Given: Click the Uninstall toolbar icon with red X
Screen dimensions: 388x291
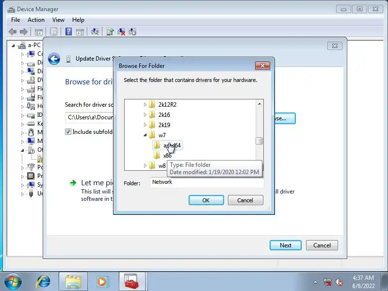Looking at the screenshot, I should pyautogui.click(x=121, y=32).
